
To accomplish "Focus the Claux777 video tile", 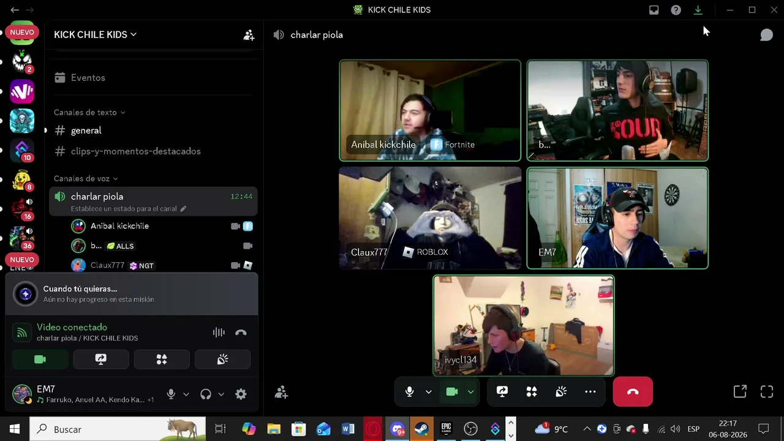I will [x=430, y=218].
